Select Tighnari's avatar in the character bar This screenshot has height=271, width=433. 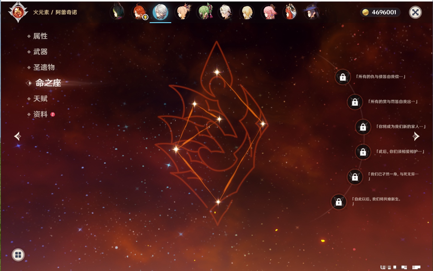[x=117, y=12]
